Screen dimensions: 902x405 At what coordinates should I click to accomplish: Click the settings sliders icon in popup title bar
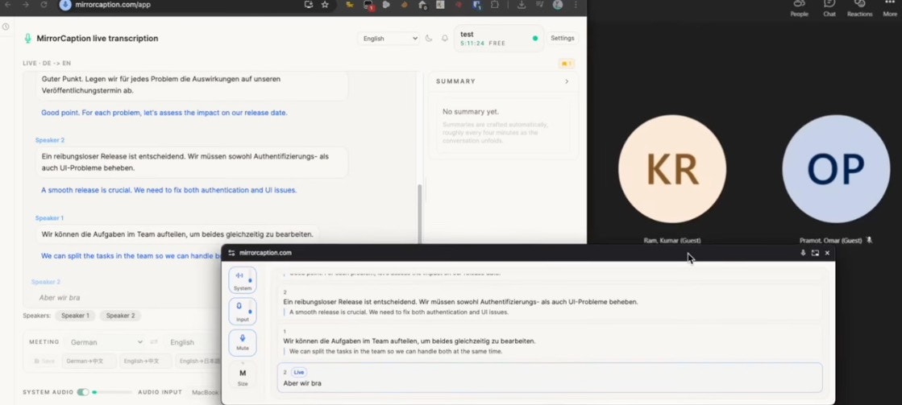[x=231, y=253]
